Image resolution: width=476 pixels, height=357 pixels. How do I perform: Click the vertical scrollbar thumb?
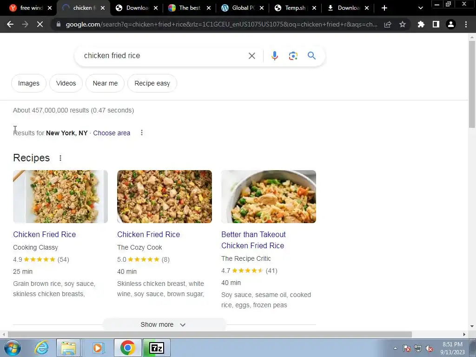[x=472, y=84]
